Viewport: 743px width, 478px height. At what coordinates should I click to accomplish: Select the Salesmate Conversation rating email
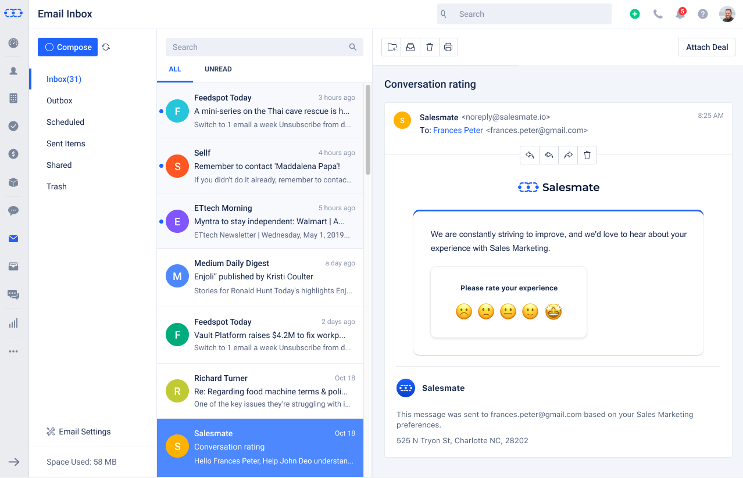point(260,448)
